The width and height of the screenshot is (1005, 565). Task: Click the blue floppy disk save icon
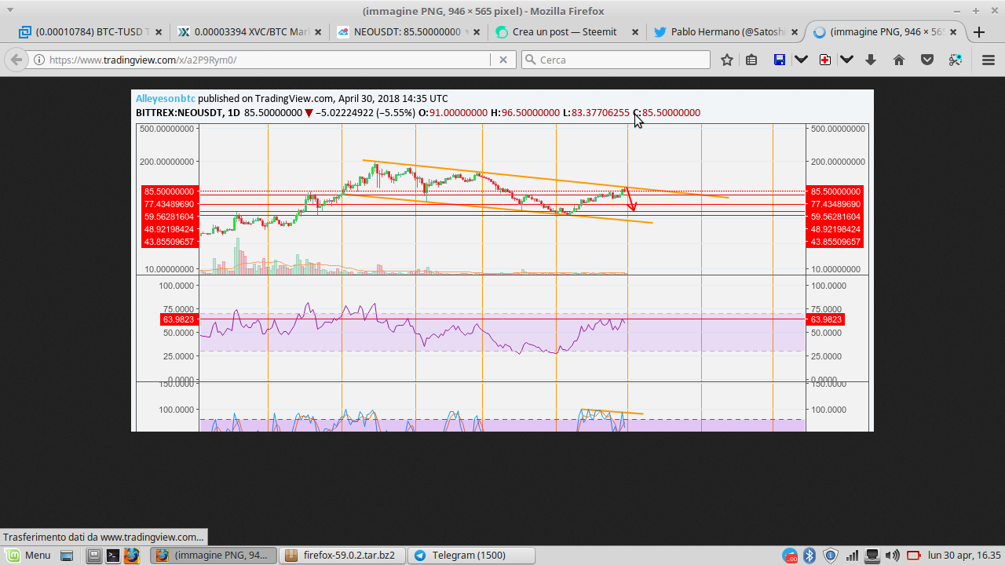pos(780,60)
